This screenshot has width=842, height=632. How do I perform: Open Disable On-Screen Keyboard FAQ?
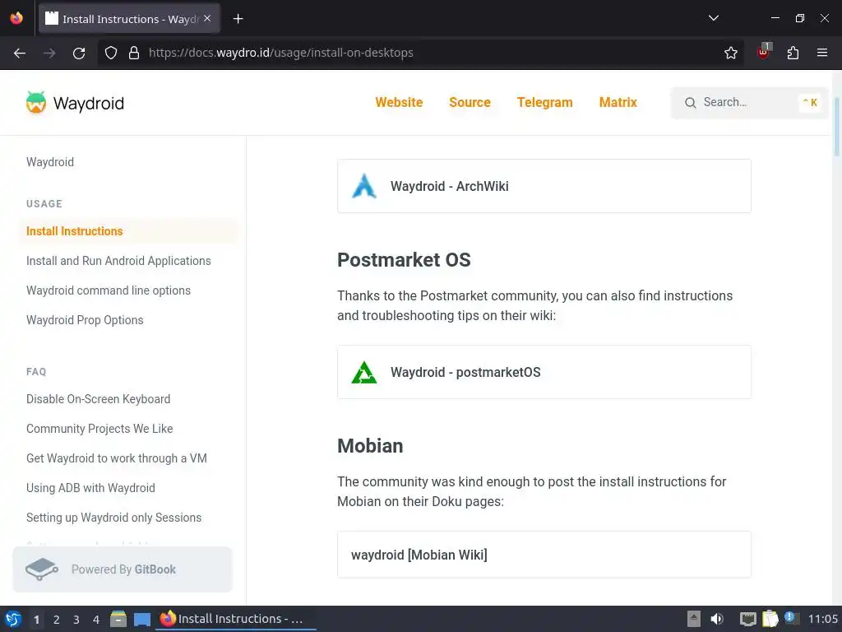[x=99, y=399]
